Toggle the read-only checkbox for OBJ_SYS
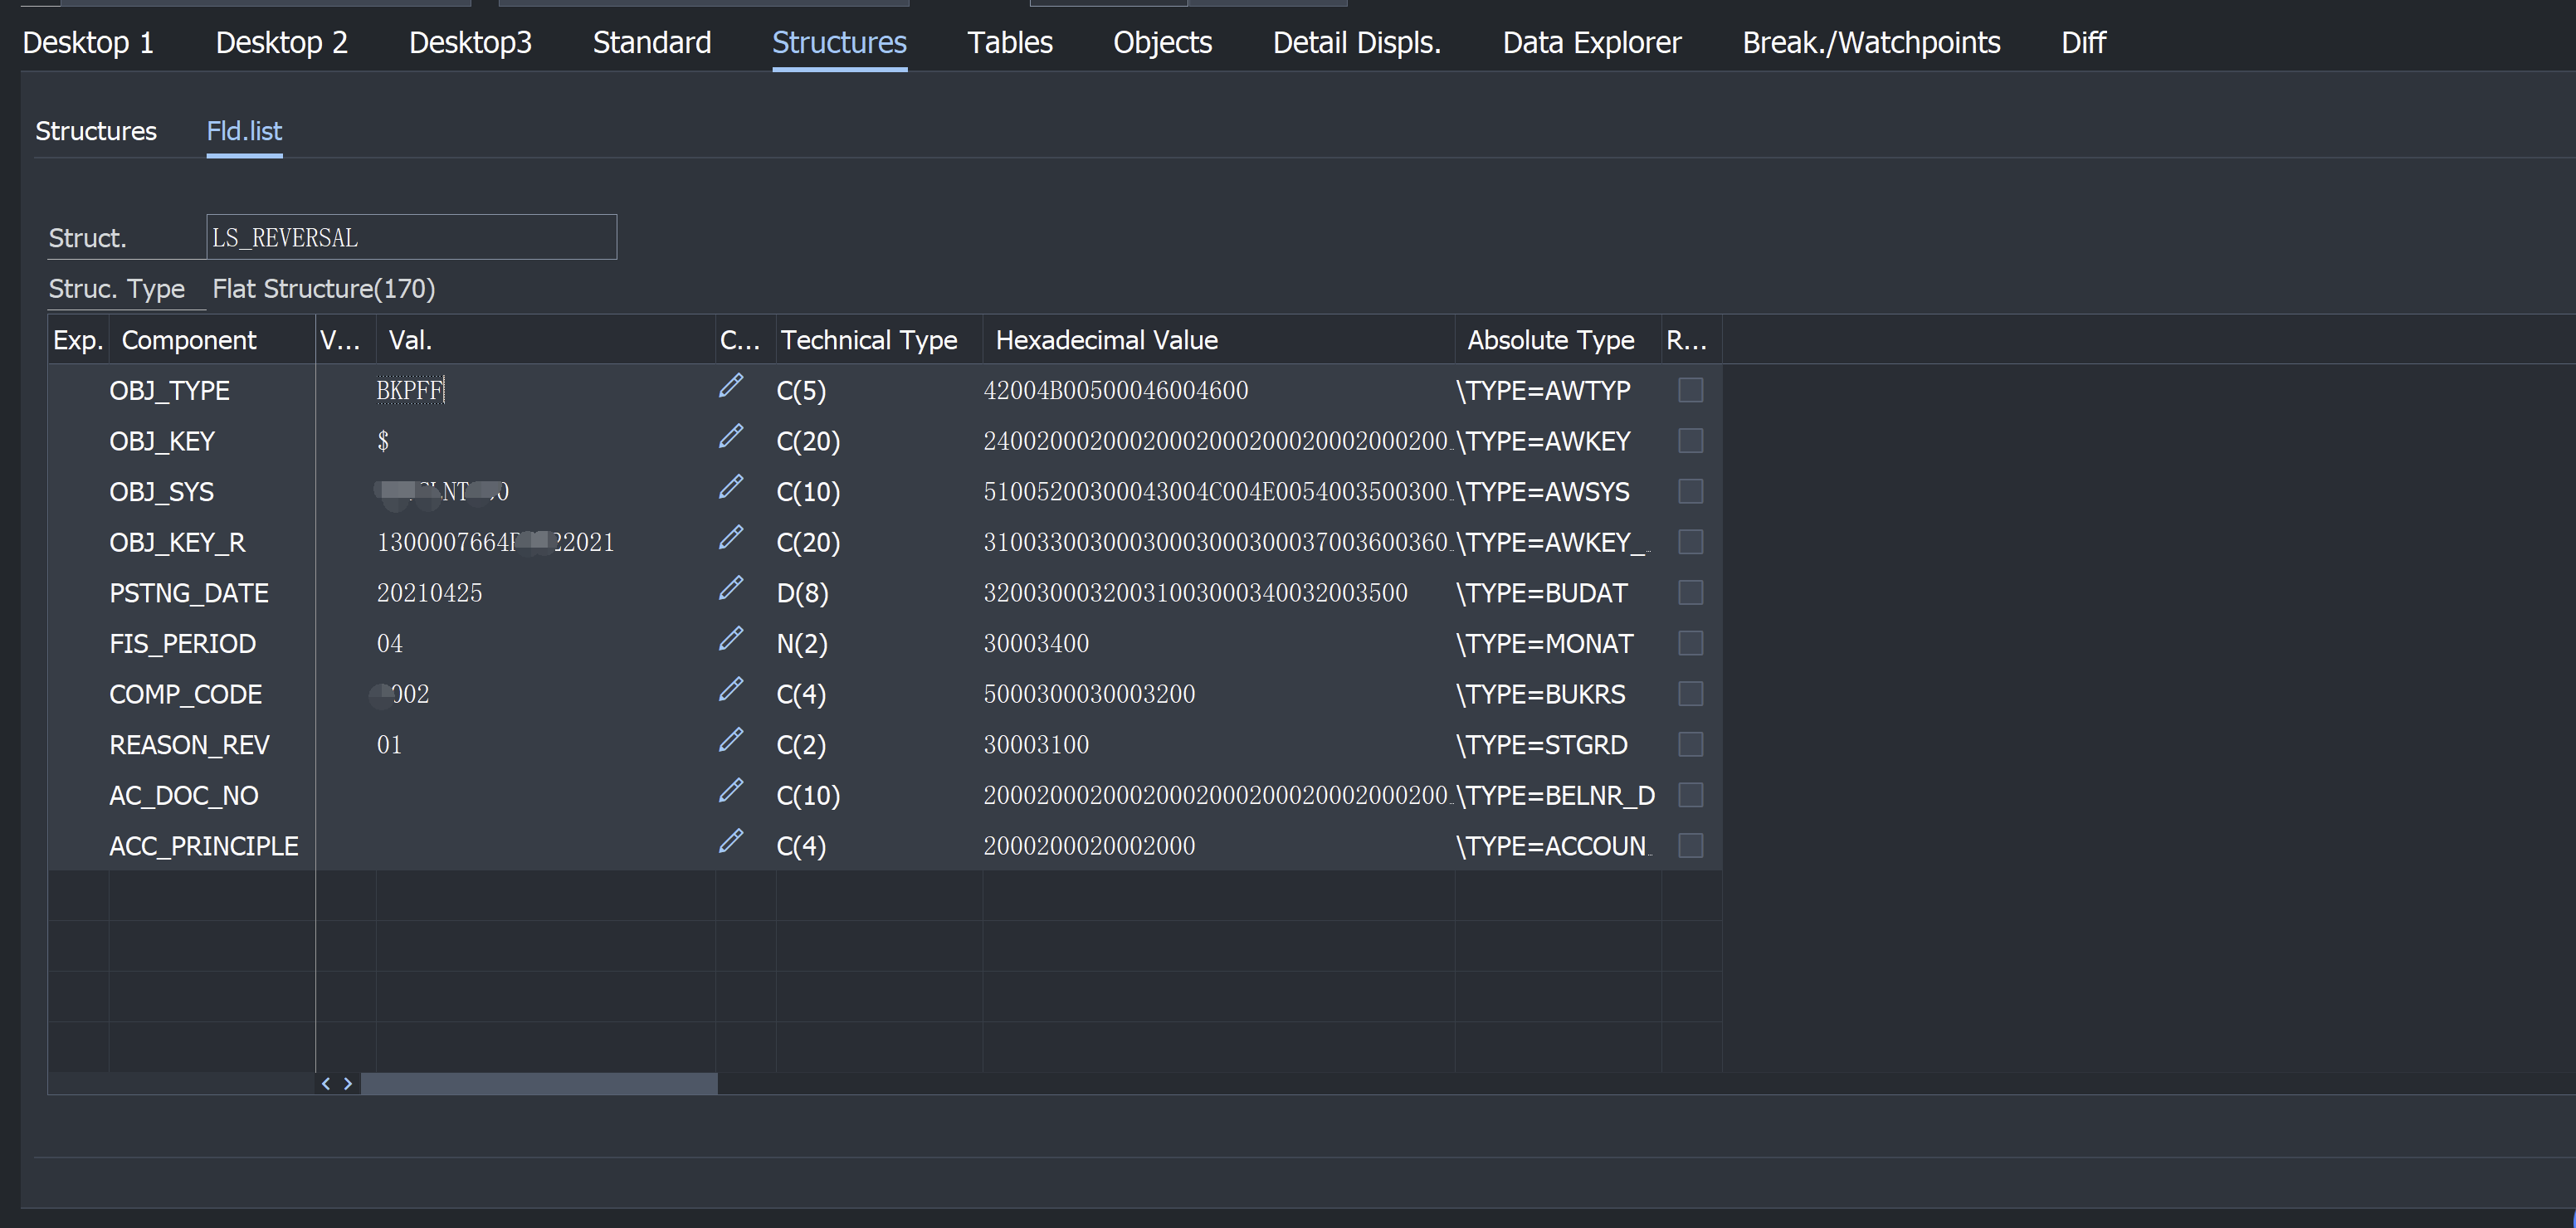The height and width of the screenshot is (1228, 2576). pyautogui.click(x=1691, y=491)
